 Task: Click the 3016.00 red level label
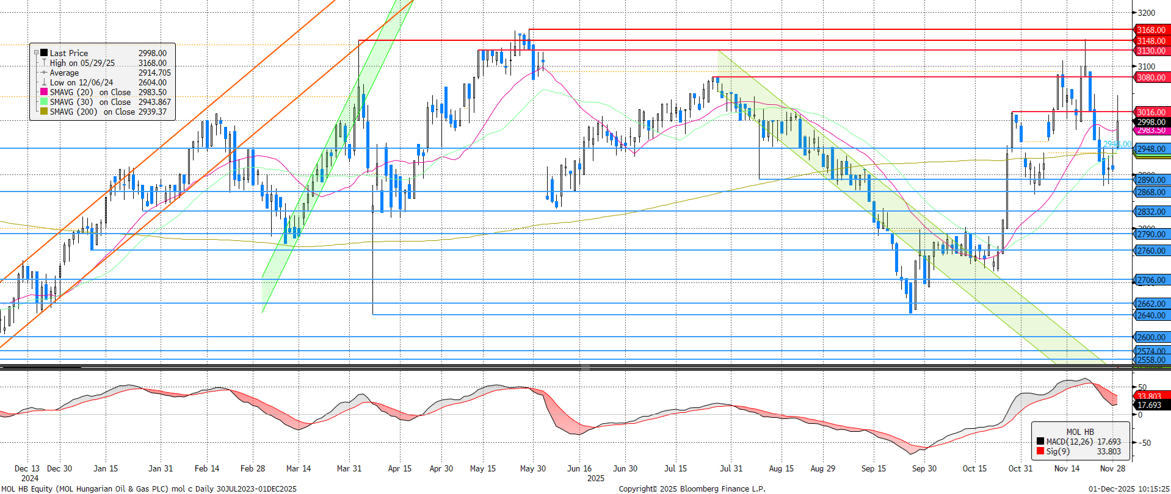click(x=1151, y=112)
